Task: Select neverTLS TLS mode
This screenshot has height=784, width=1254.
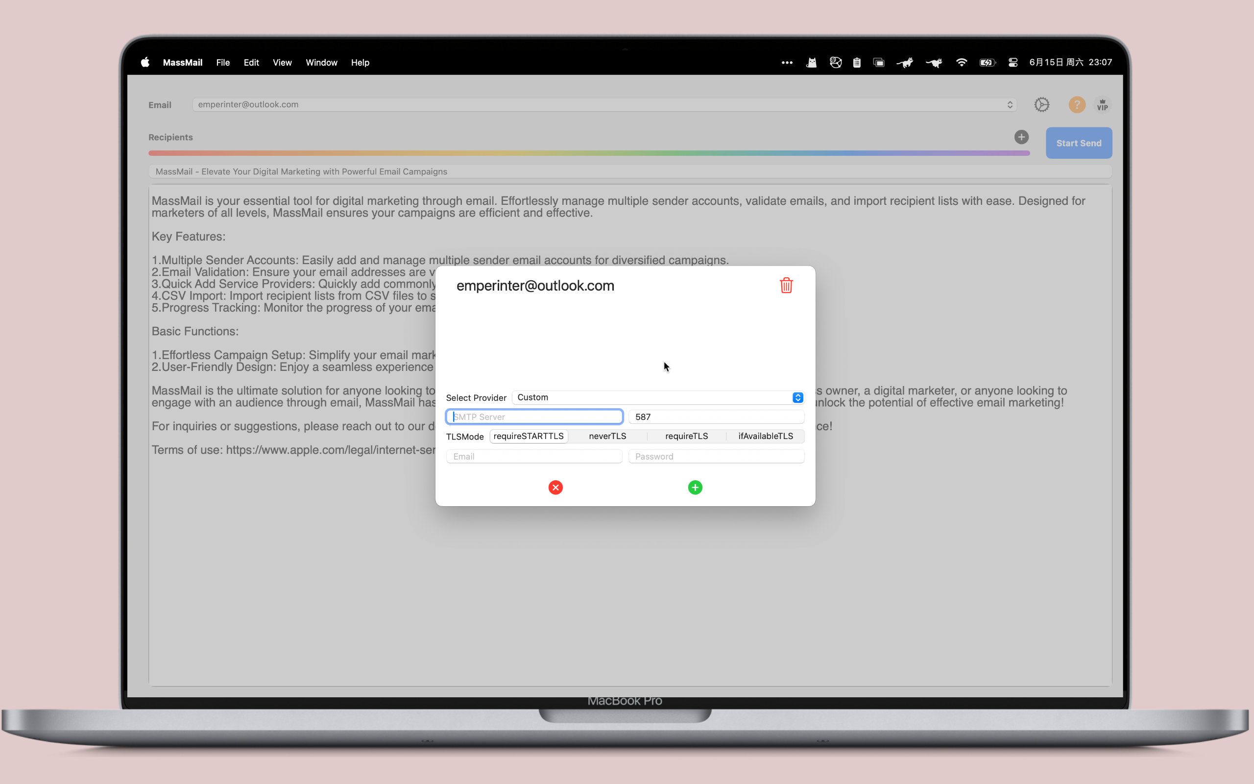Action: tap(607, 436)
